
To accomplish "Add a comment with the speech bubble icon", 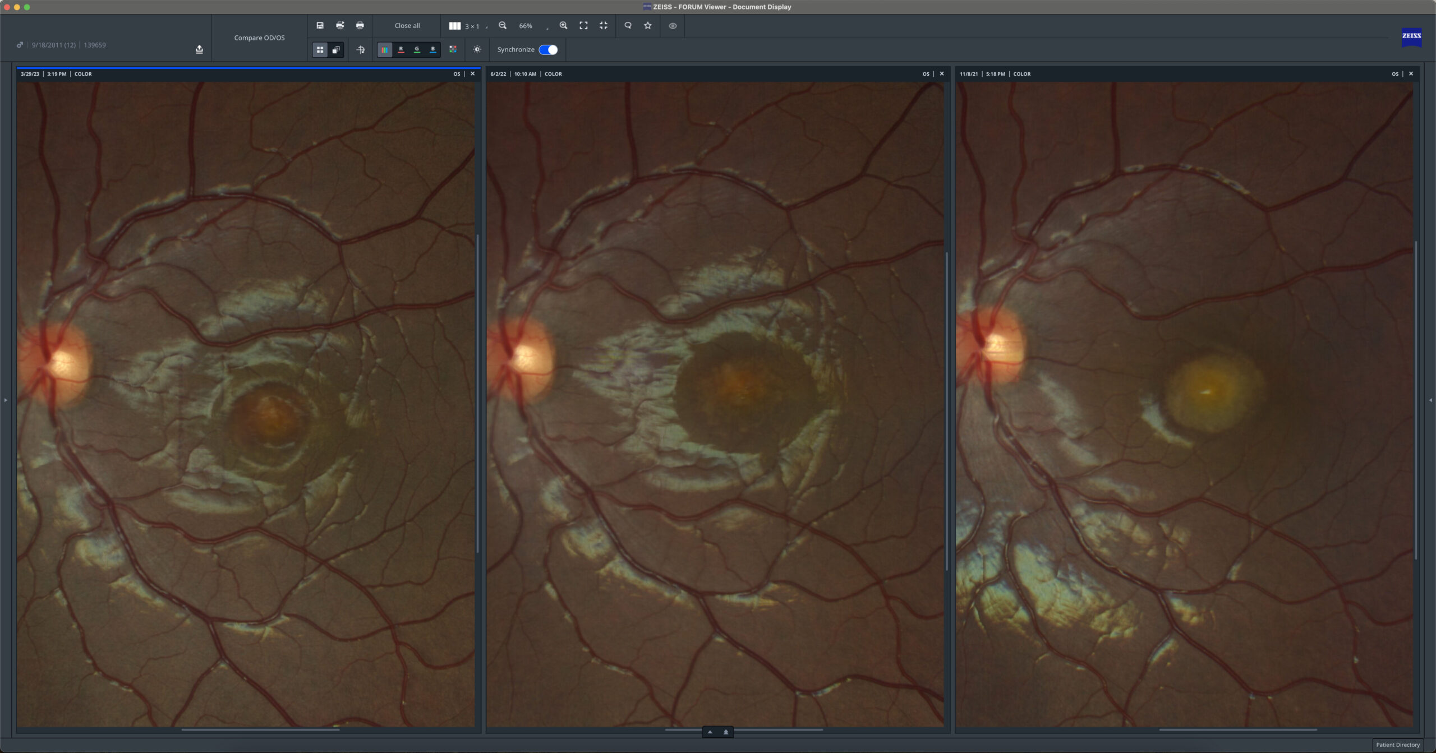I will pos(628,25).
